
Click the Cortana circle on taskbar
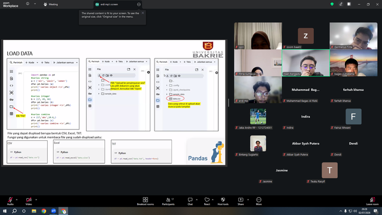coord(24,211)
